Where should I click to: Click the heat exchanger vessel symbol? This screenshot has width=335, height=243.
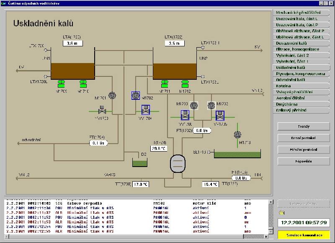pyautogui.click(x=178, y=163)
